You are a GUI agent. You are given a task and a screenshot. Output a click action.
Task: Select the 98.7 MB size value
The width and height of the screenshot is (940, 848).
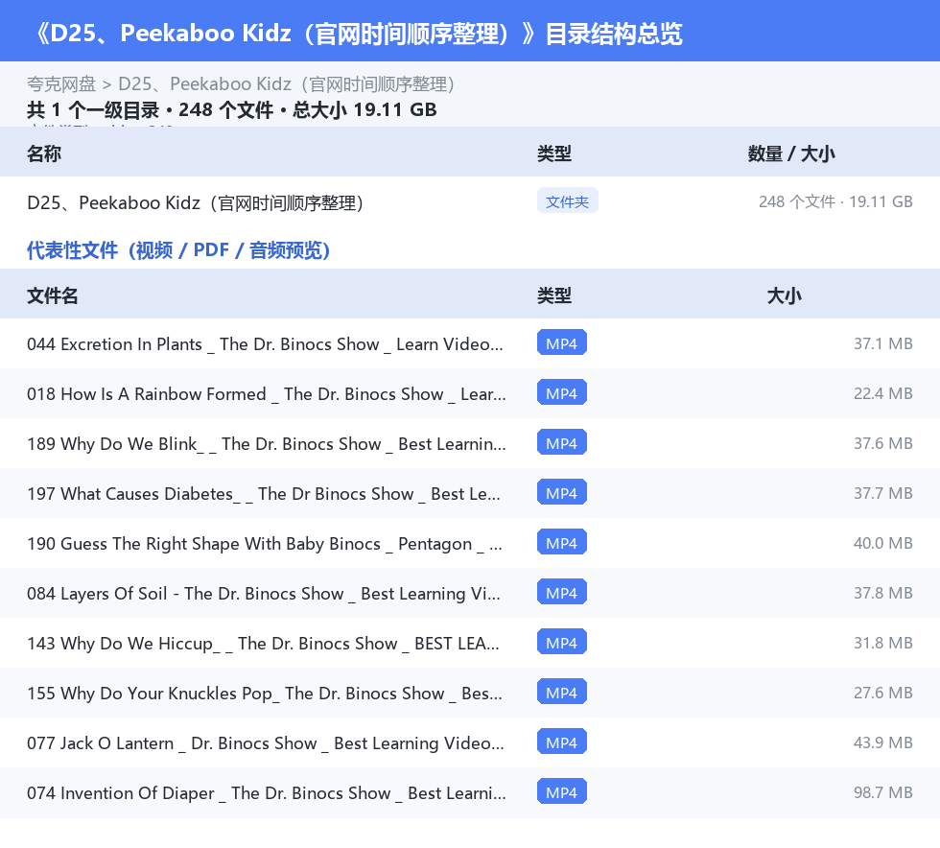[x=883, y=791]
